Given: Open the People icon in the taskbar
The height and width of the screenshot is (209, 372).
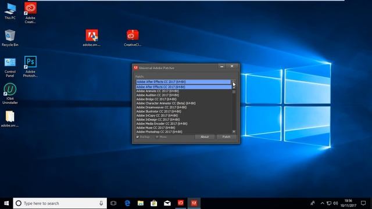Looking at the screenshot, I should [x=313, y=203].
